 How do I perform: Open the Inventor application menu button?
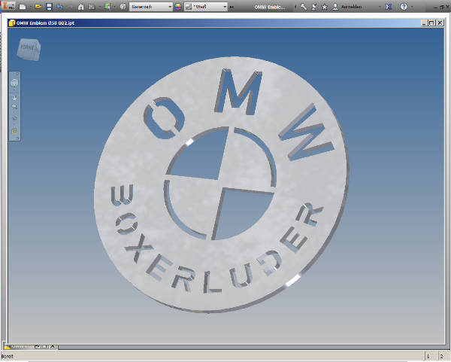(8, 5)
